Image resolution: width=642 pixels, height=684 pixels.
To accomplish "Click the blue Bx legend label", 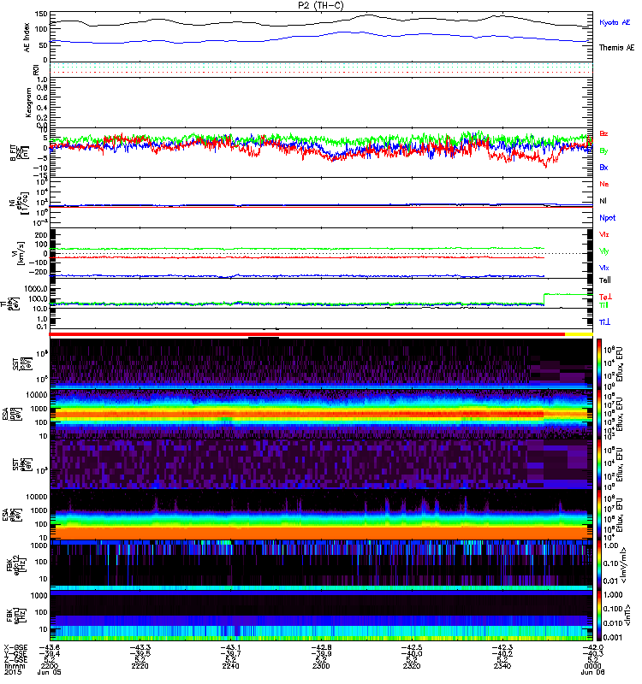I will click(603, 168).
